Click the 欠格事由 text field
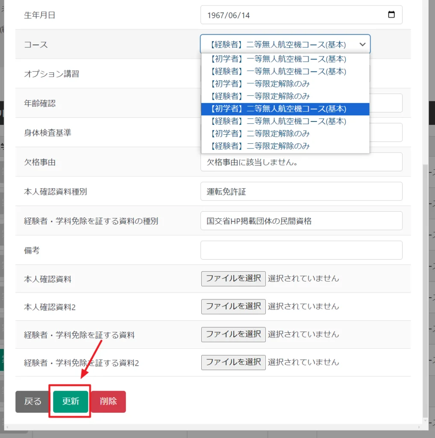This screenshot has width=435, height=438. pos(301,162)
